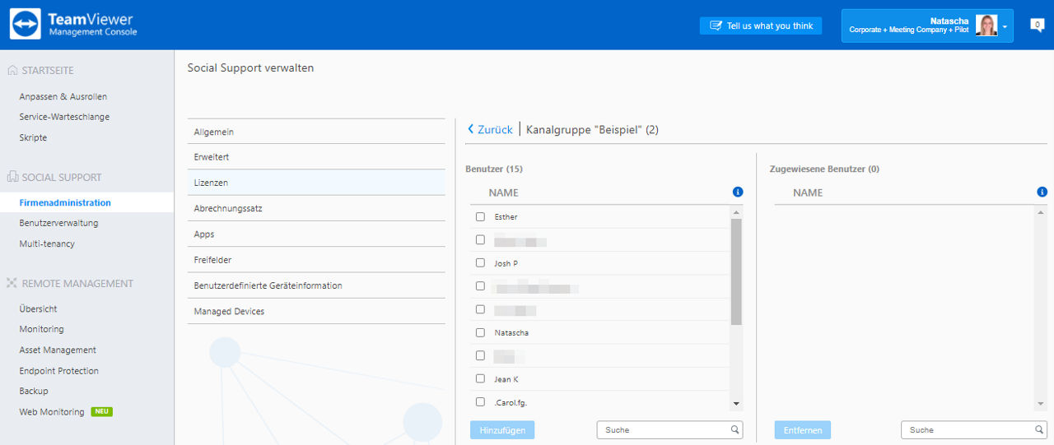Click the assigned users list scroll-down arrow

pos(1041,404)
